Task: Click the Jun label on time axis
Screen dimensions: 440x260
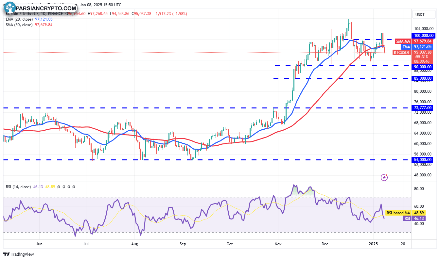Action: [40, 244]
